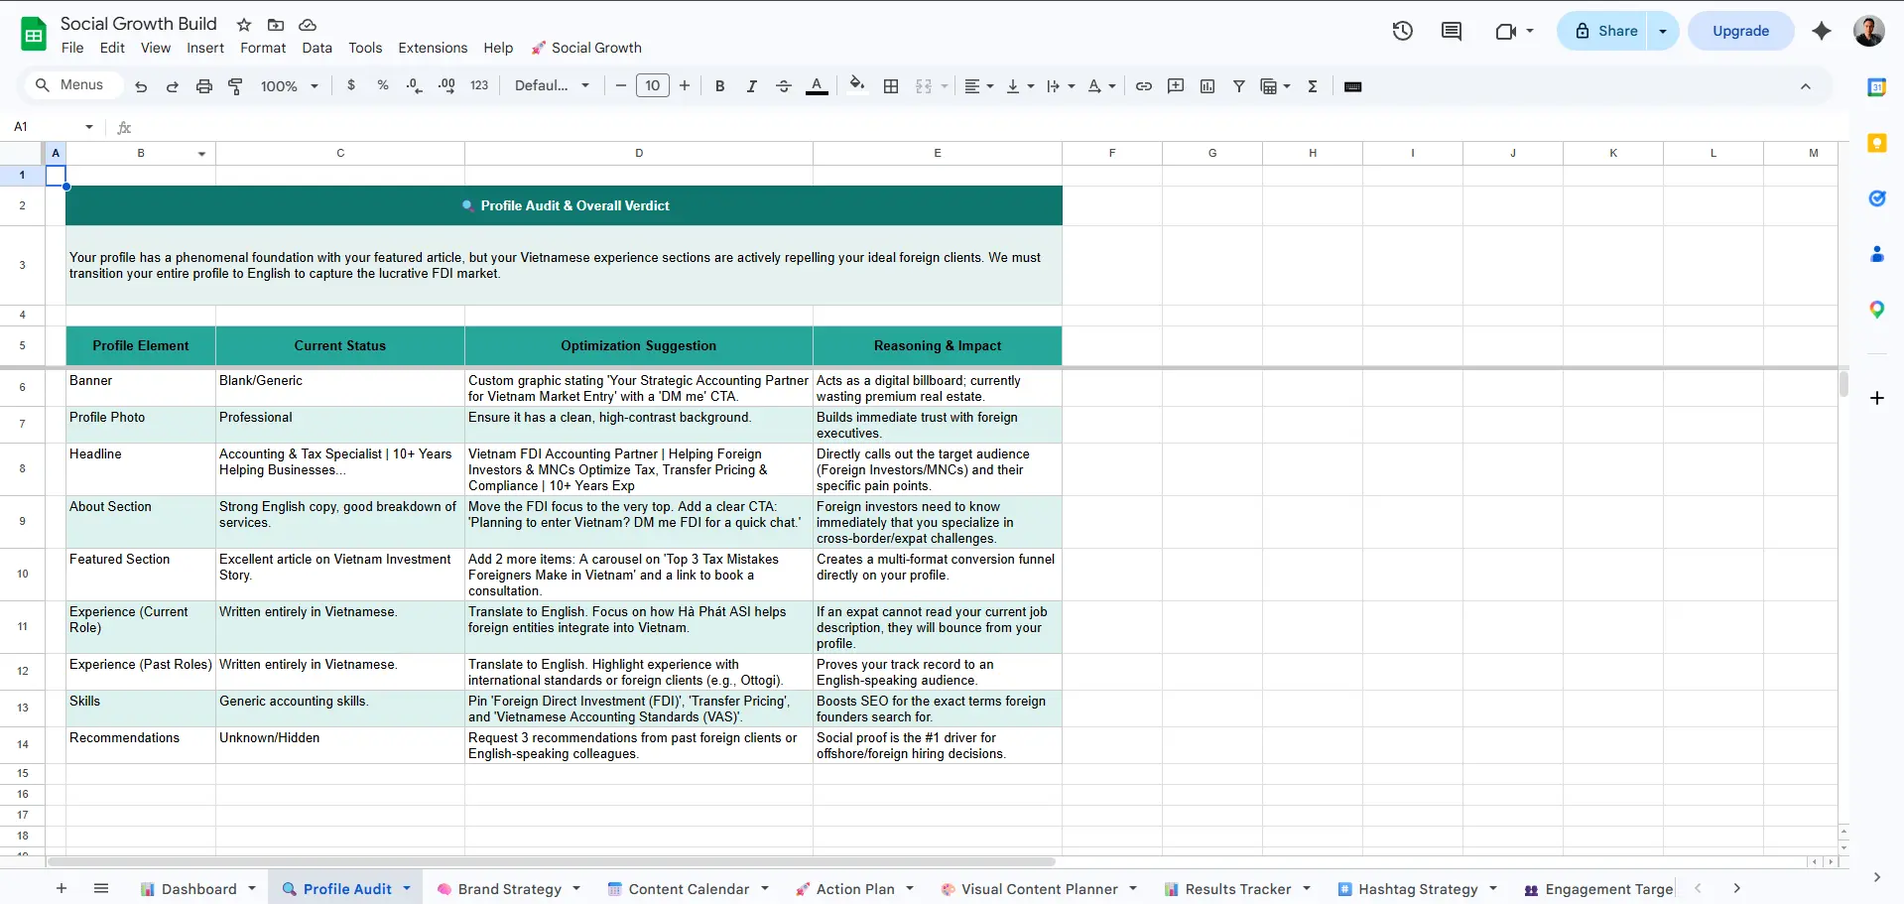Open the Extensions menu
The image size is (1904, 904).
click(433, 48)
